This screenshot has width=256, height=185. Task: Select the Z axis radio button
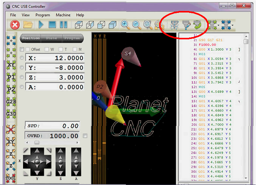pos(22,77)
